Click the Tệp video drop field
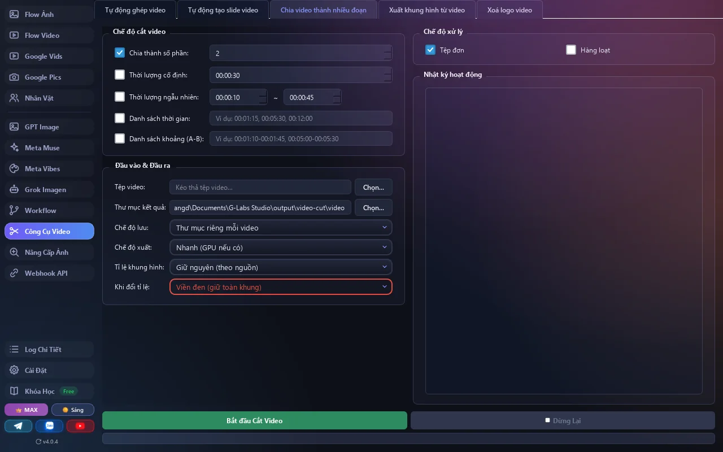This screenshot has height=452, width=723. [x=260, y=187]
